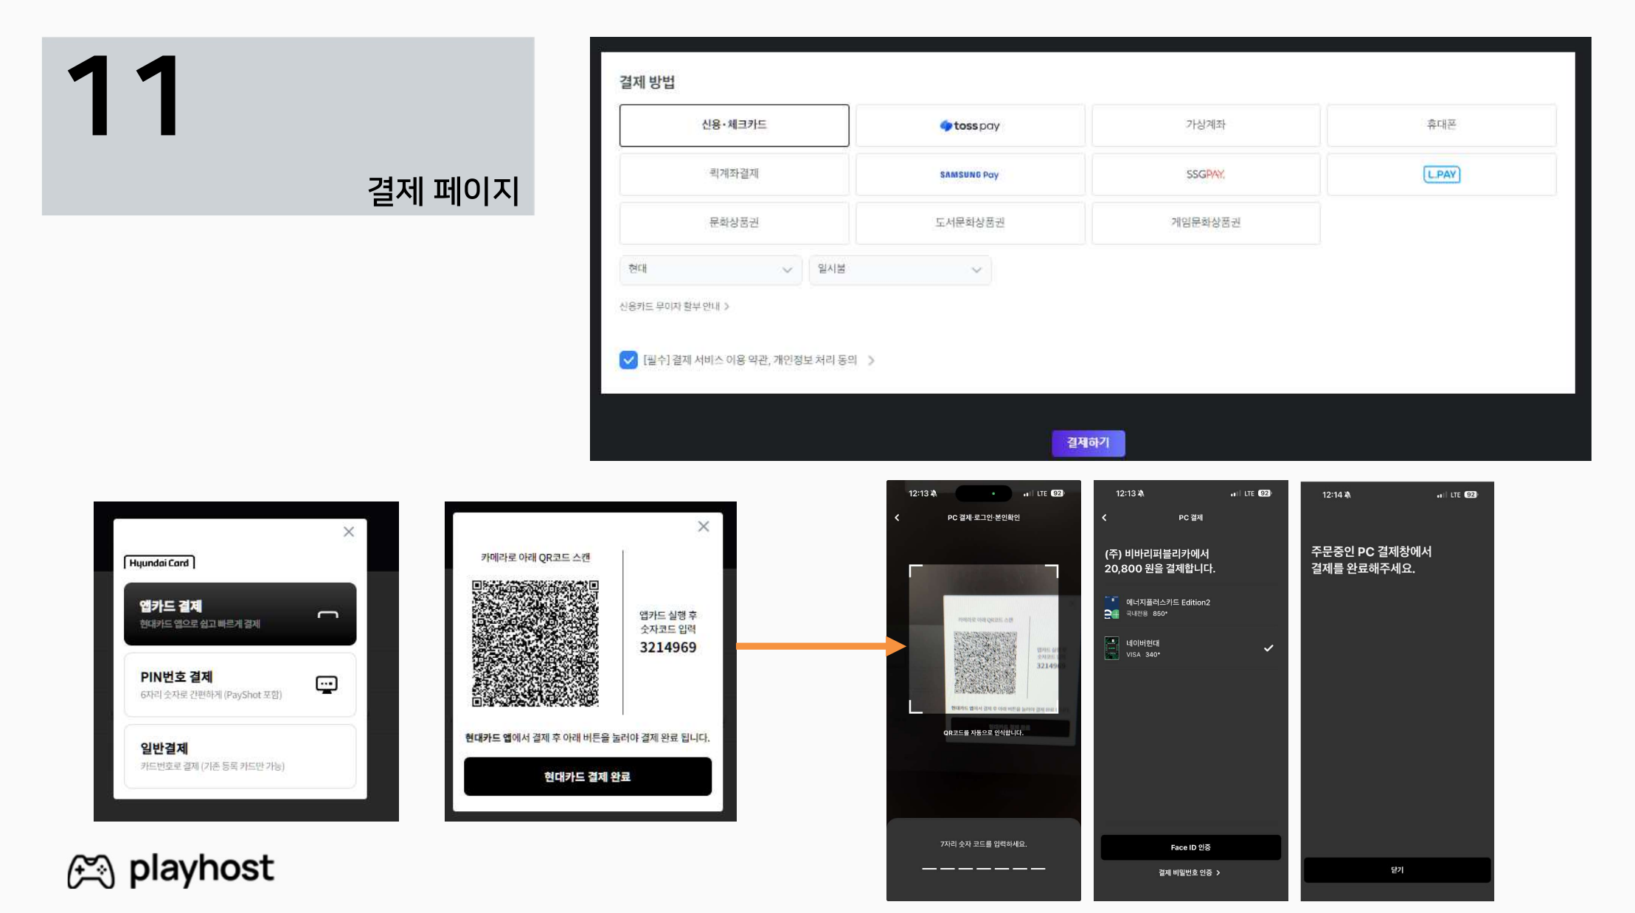1635x913 pixels.
Task: Select the 가상계좌 payment tab
Action: [x=1205, y=125]
